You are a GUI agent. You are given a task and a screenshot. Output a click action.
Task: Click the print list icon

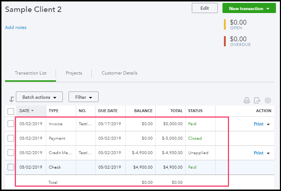[247, 101]
